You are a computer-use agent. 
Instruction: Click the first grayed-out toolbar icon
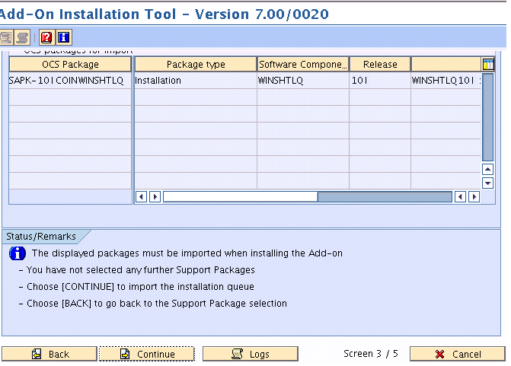click(x=6, y=37)
